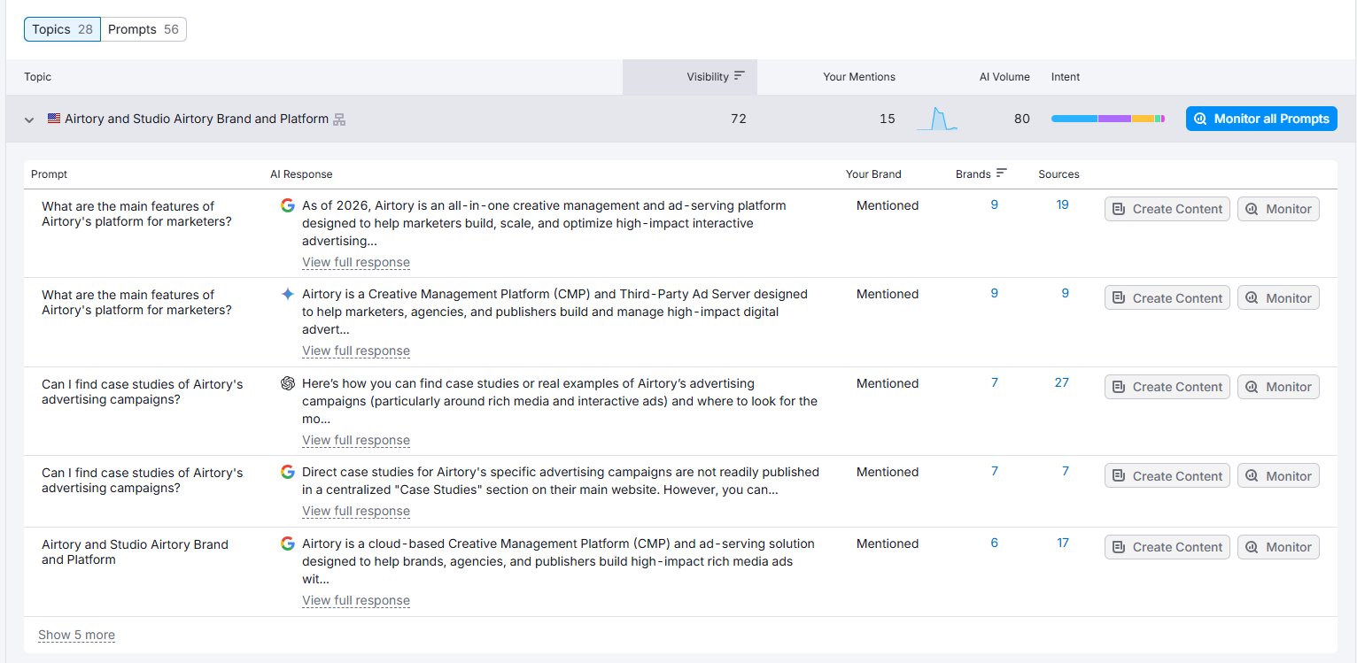Sort by the Visibility column header

pos(716,77)
